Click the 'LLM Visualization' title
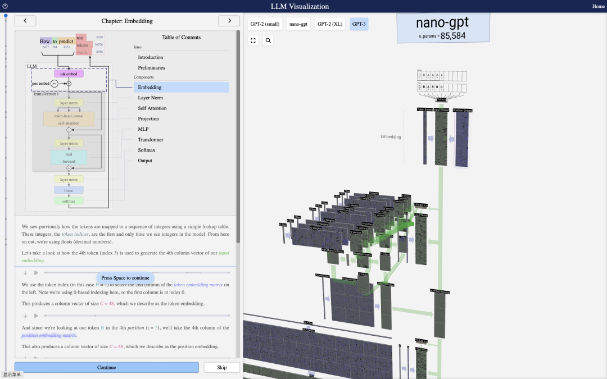Image resolution: width=607 pixels, height=379 pixels. (x=300, y=6)
